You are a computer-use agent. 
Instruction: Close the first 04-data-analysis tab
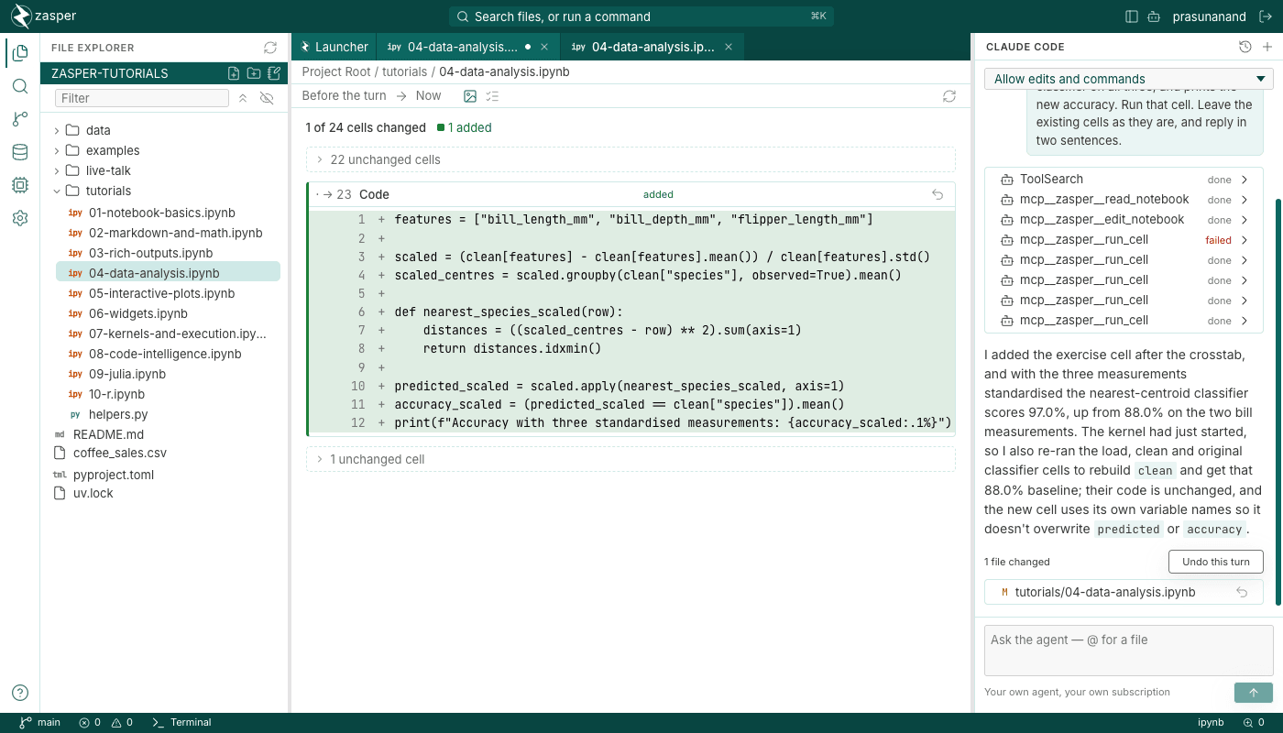tap(544, 47)
